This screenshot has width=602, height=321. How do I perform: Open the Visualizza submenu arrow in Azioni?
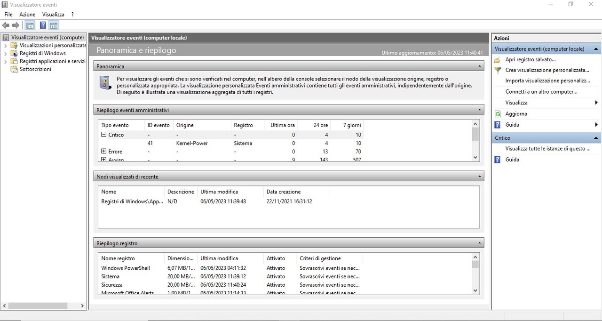coord(596,103)
